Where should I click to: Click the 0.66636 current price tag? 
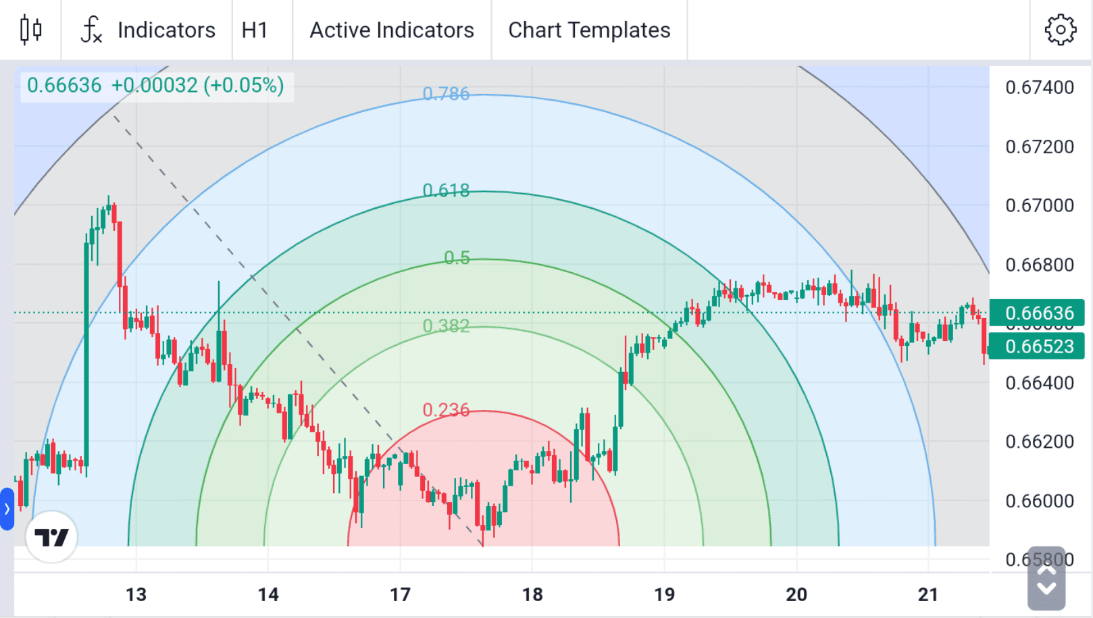coord(1037,313)
